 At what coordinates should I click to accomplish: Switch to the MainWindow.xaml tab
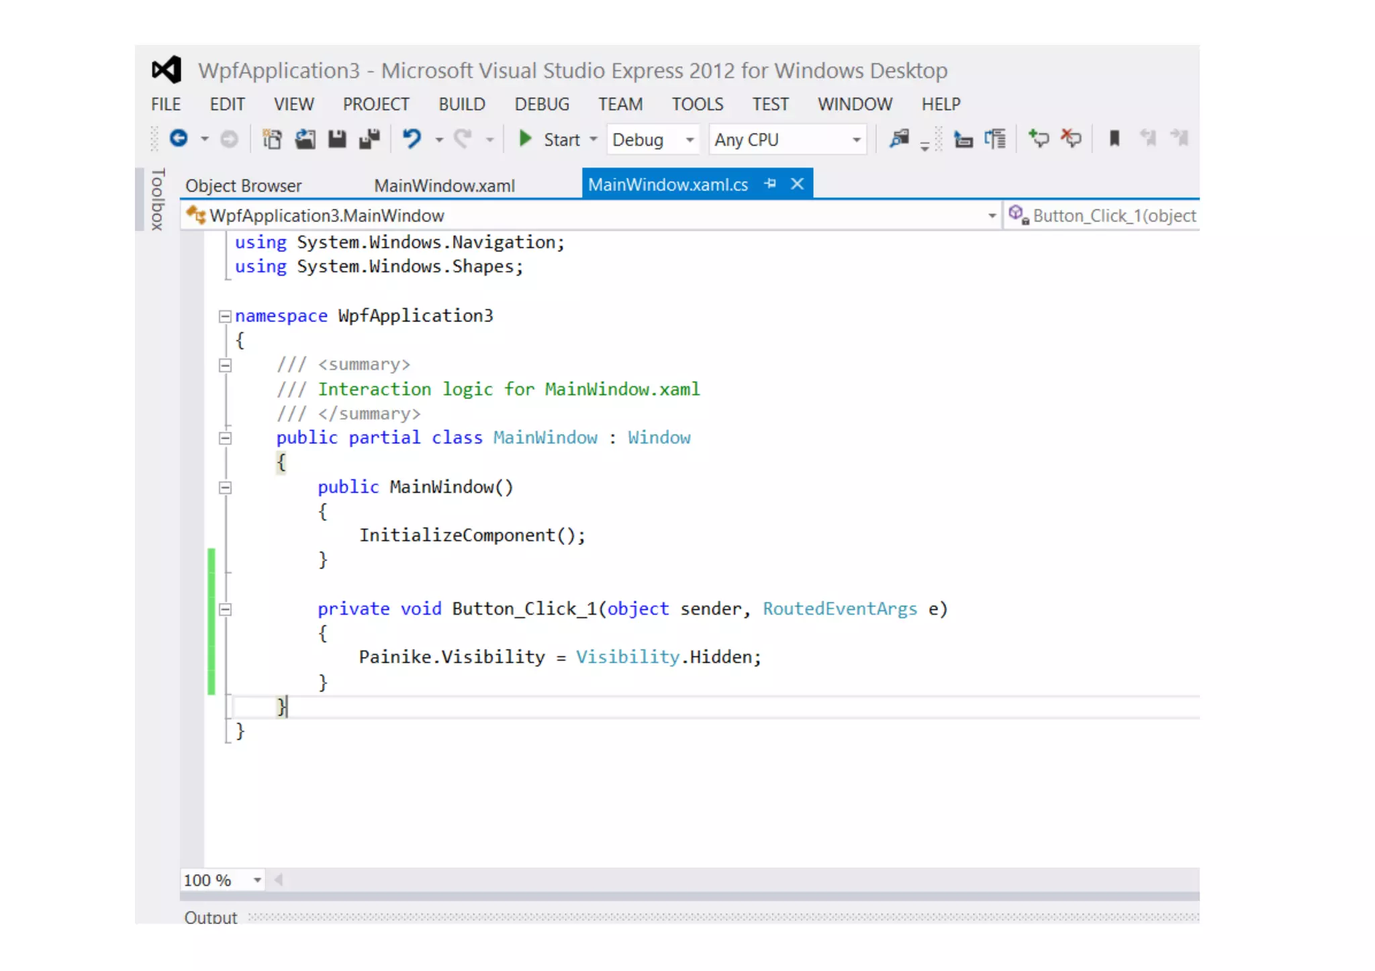point(444,185)
